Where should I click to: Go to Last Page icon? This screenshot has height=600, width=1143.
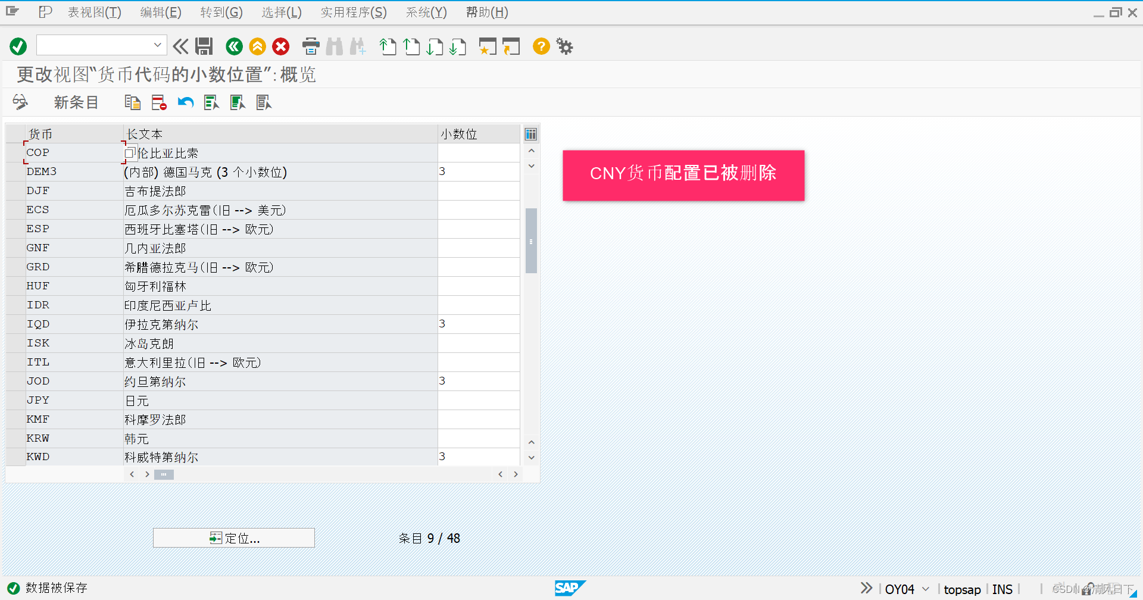[x=458, y=46]
